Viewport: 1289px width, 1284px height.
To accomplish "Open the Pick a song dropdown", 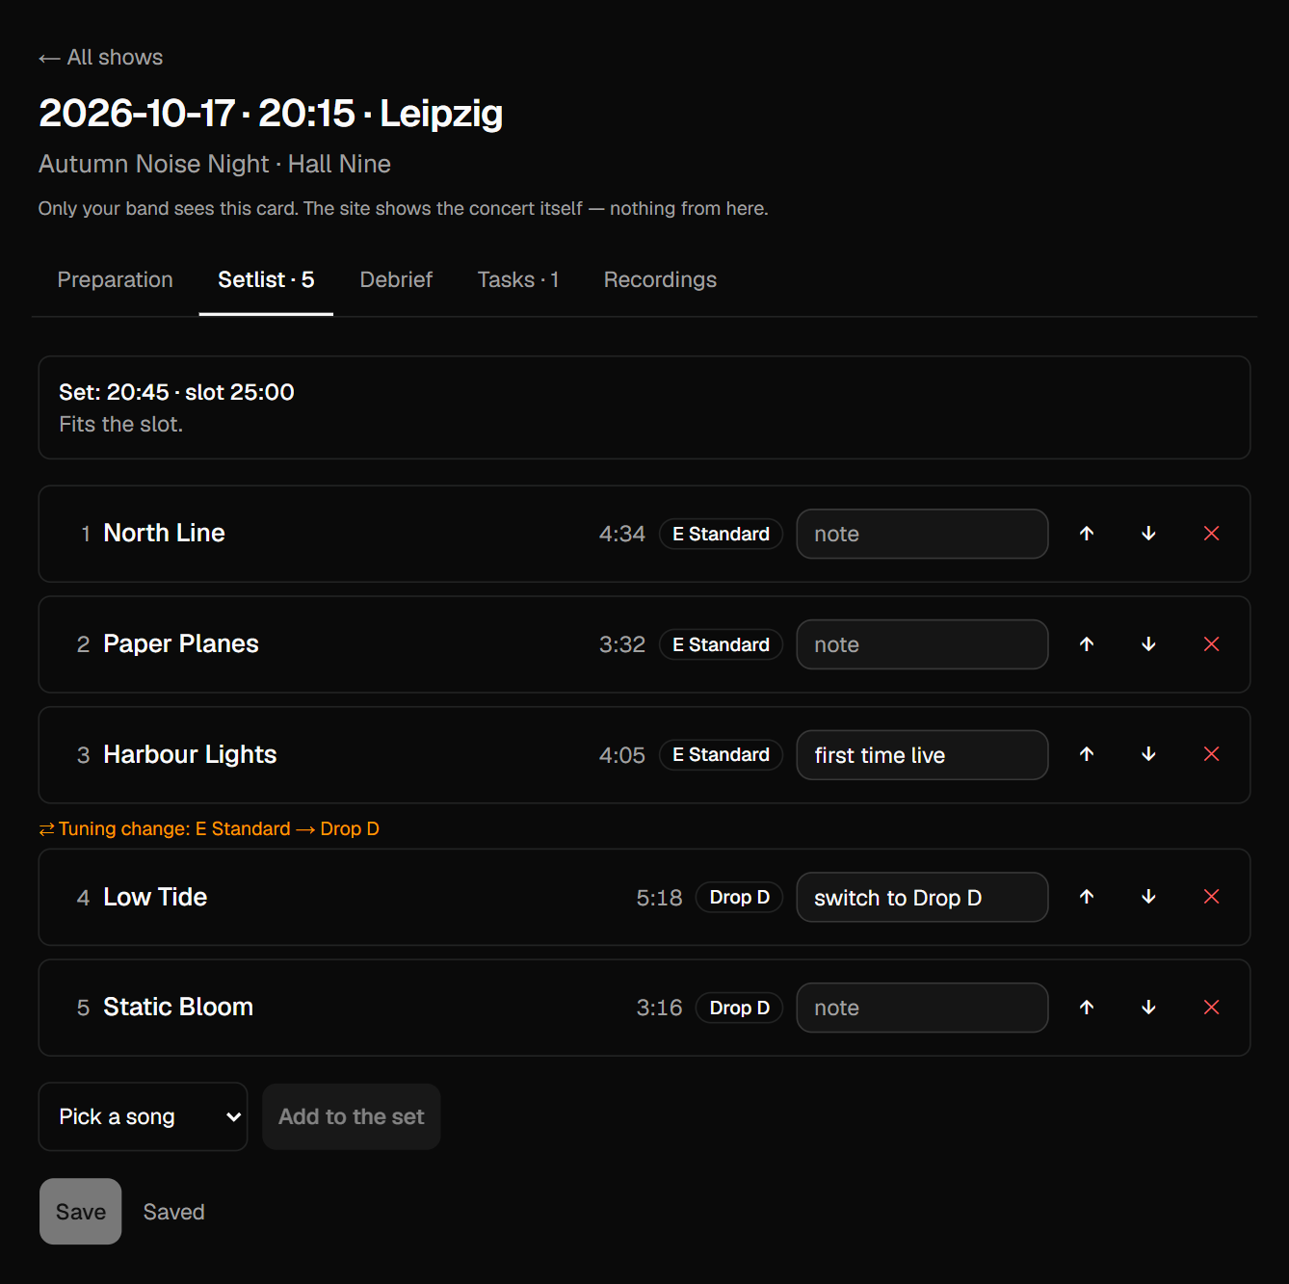I will (x=143, y=1116).
